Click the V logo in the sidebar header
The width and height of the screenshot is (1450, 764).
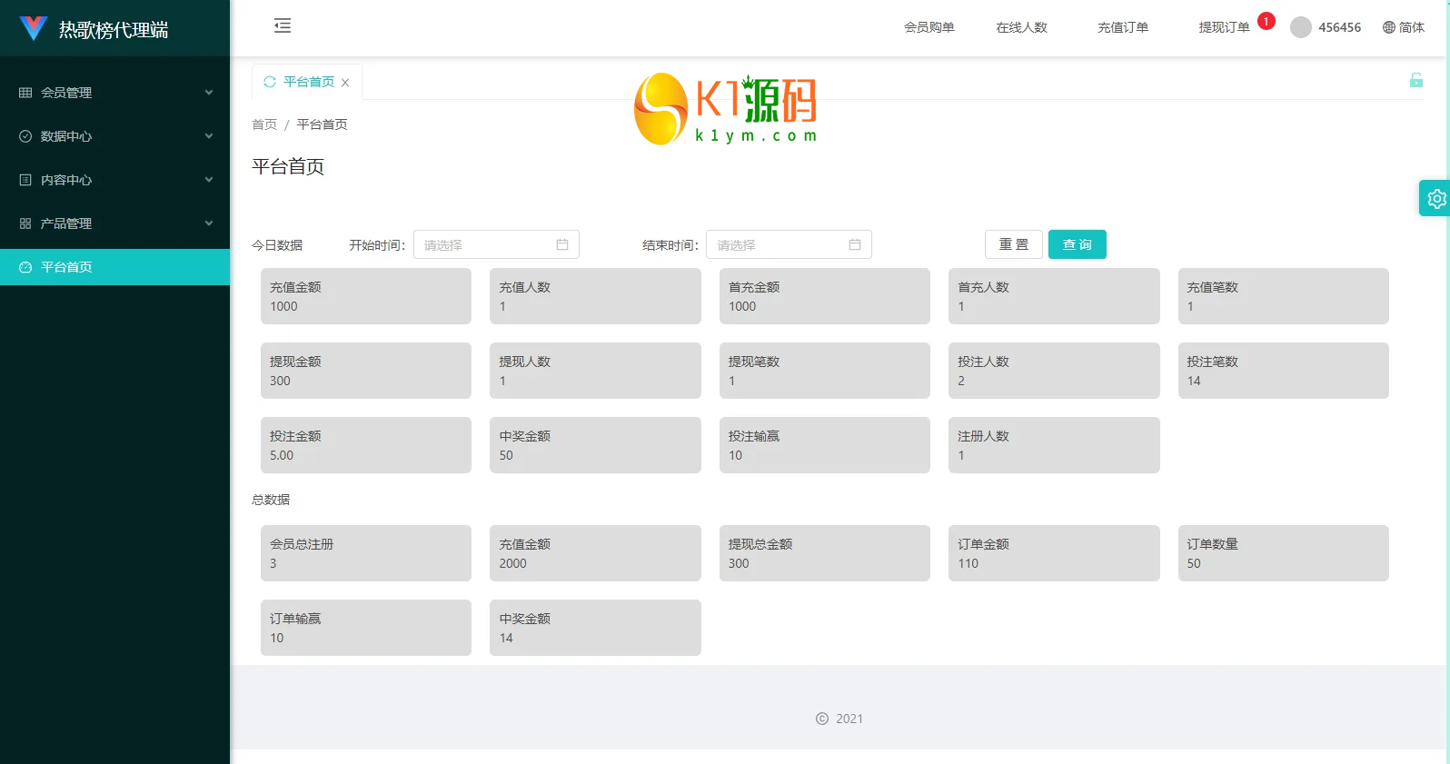click(33, 28)
